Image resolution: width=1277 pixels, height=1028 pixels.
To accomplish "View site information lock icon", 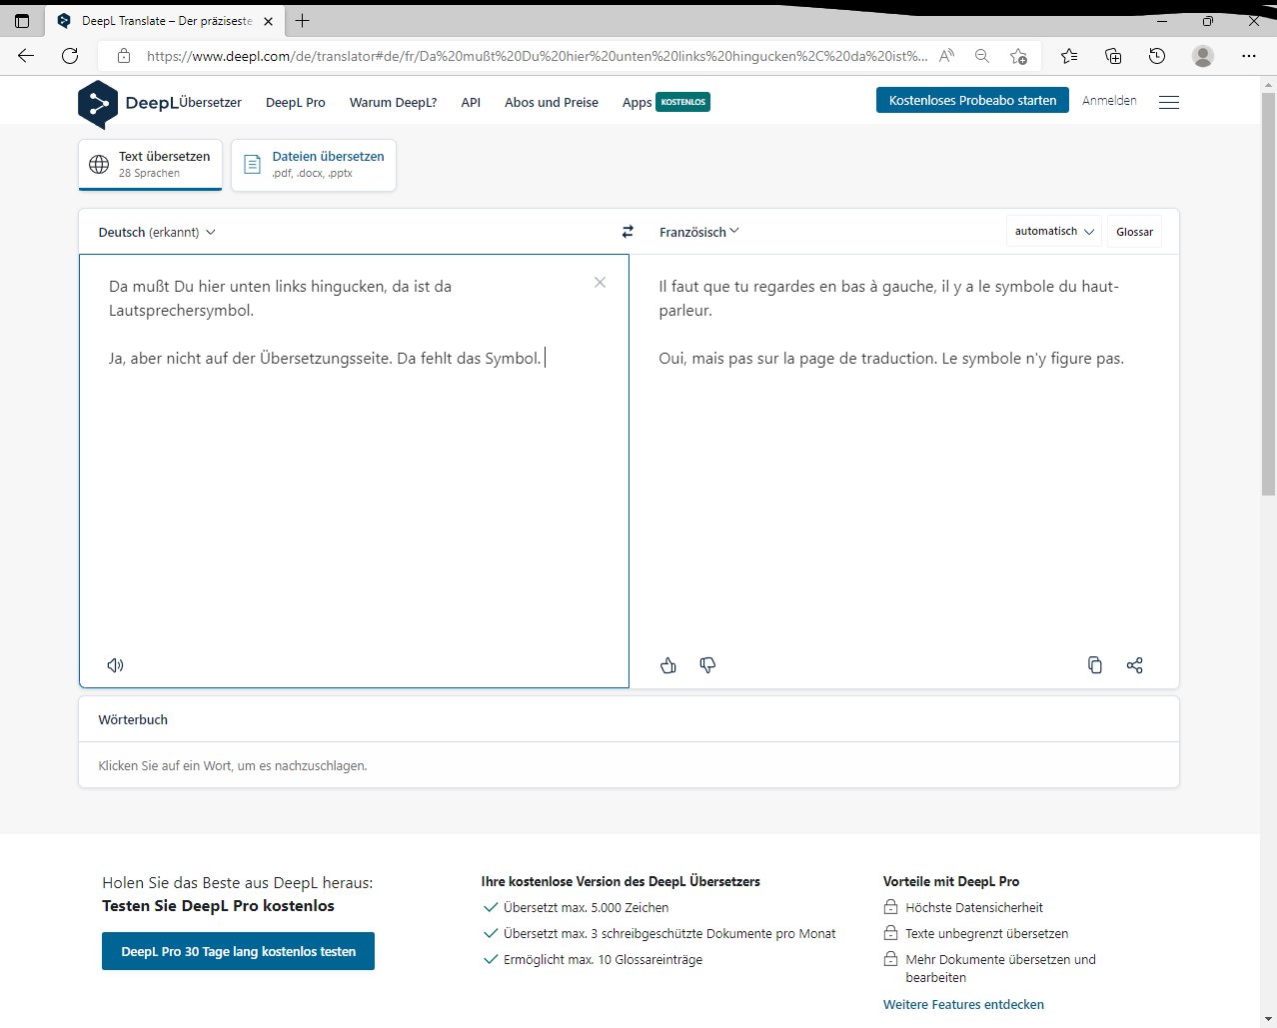I will click(x=124, y=56).
